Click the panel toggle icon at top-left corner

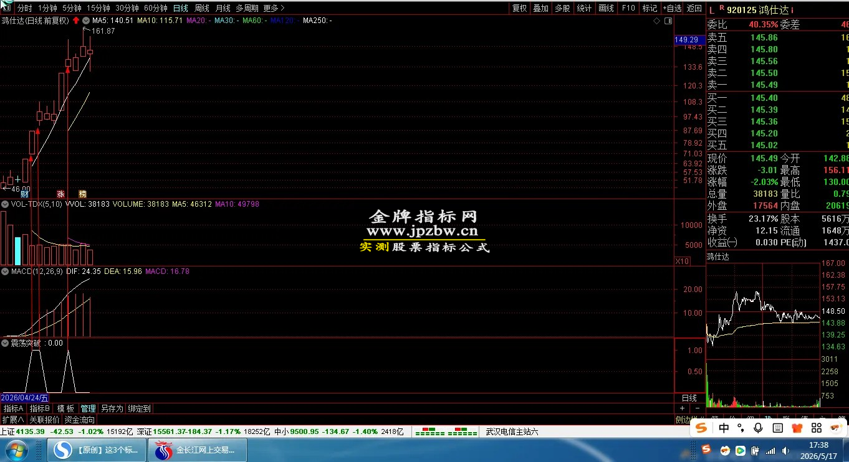click(6, 7)
